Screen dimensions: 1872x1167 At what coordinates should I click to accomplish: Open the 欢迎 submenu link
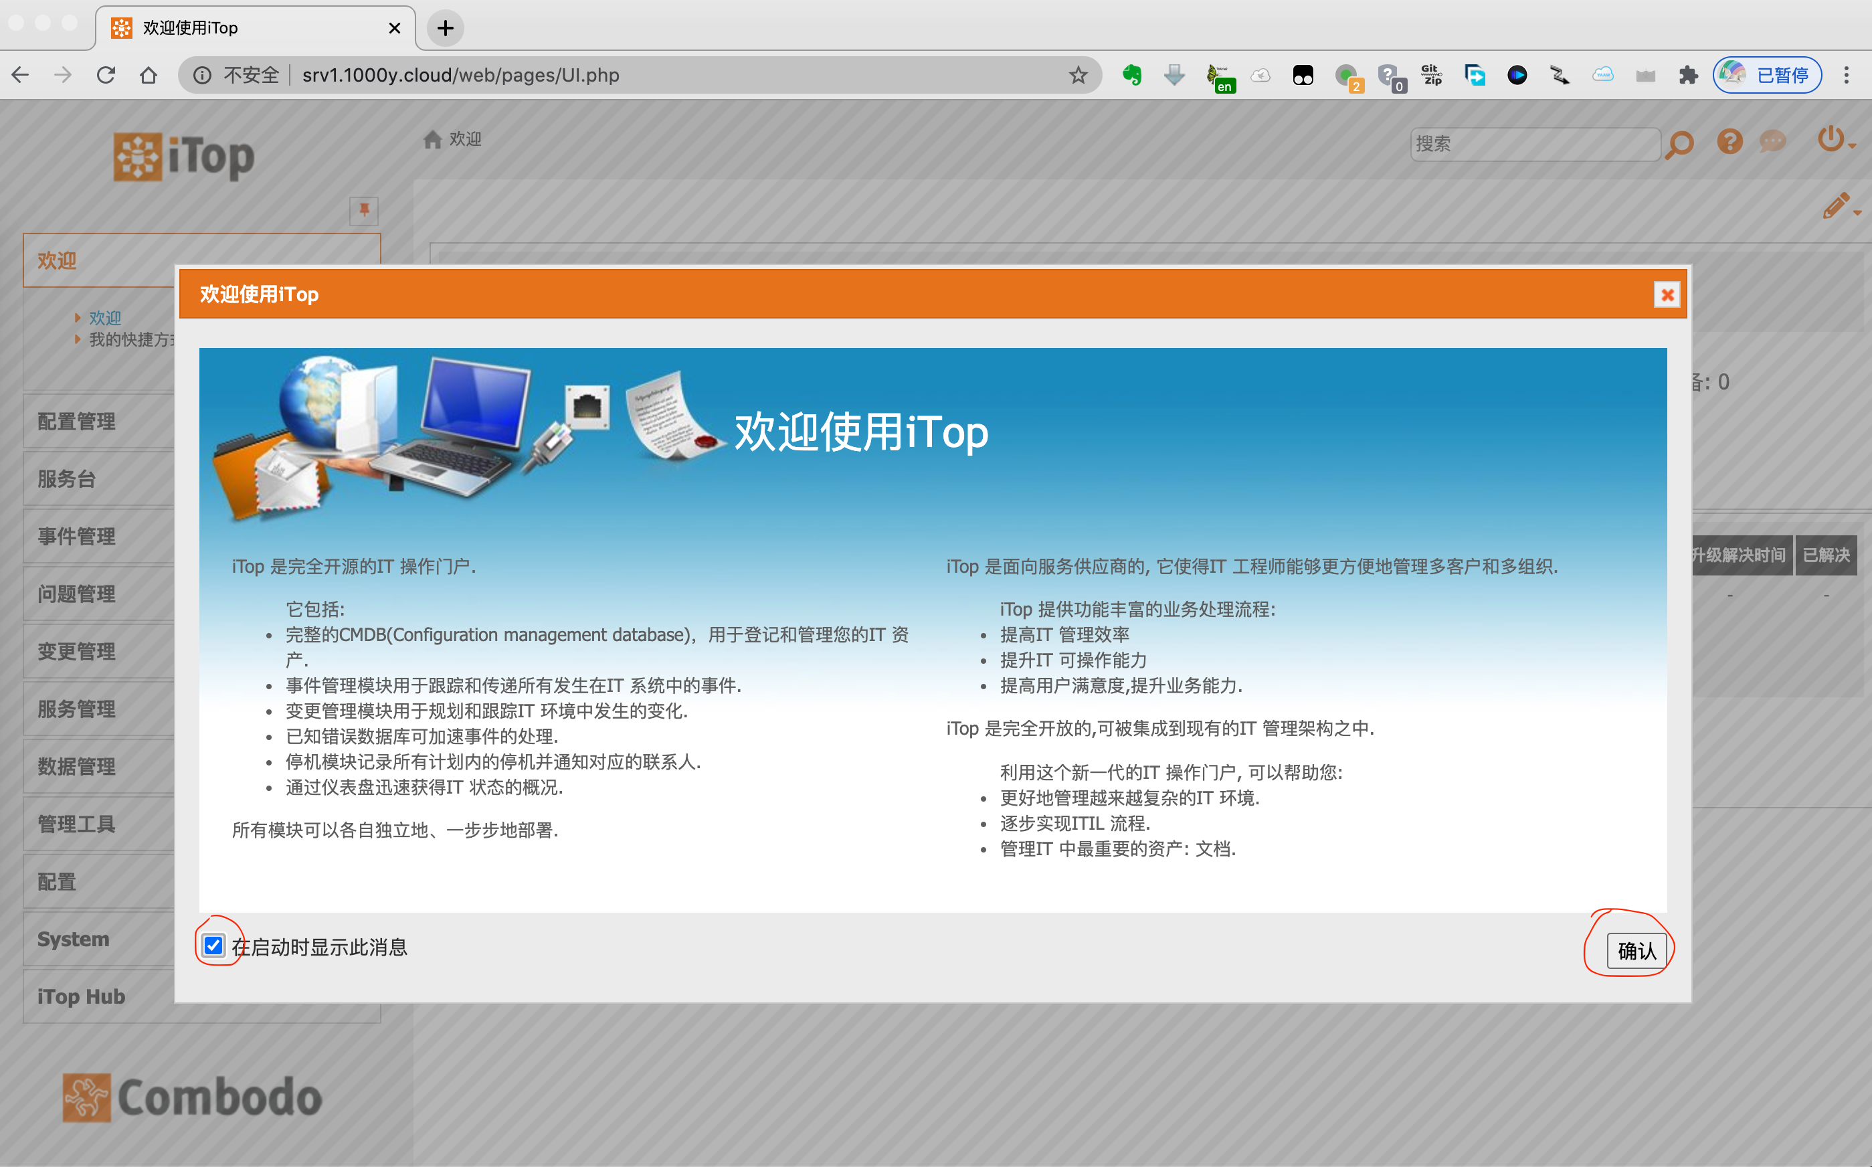[105, 317]
